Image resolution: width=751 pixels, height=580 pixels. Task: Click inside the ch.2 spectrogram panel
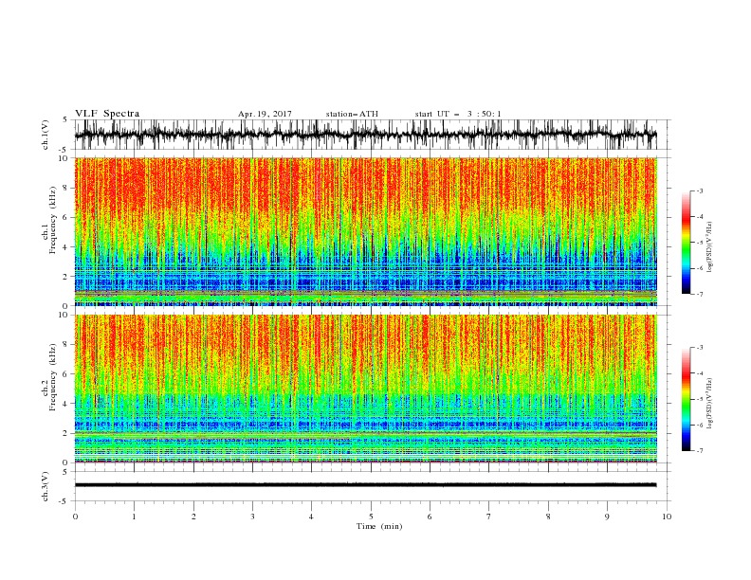[366, 389]
